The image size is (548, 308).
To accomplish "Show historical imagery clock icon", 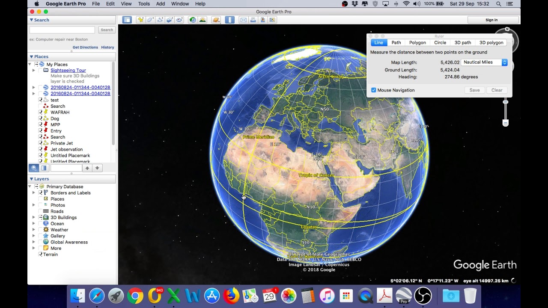I will click(193, 20).
